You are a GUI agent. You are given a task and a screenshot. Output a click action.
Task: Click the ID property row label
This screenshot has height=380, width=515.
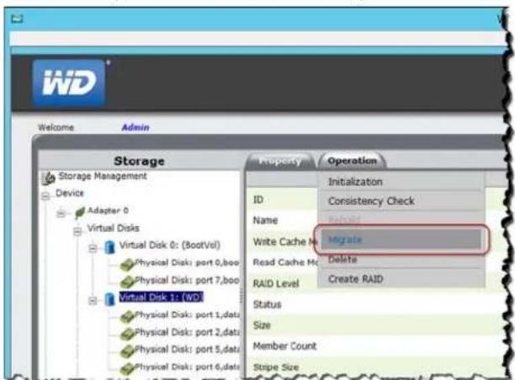pyautogui.click(x=258, y=200)
